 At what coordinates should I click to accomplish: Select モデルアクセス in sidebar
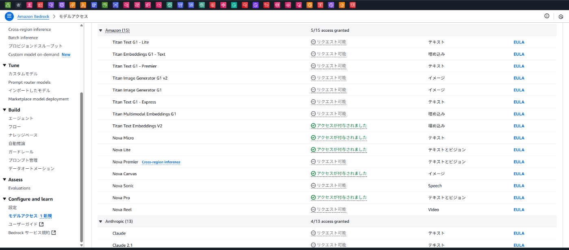(x=23, y=216)
